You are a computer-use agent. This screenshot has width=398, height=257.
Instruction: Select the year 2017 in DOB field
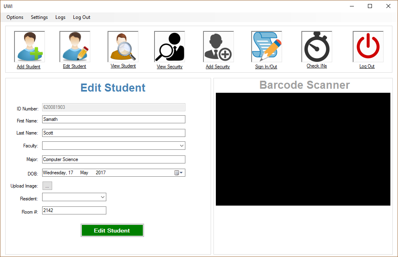(x=101, y=173)
